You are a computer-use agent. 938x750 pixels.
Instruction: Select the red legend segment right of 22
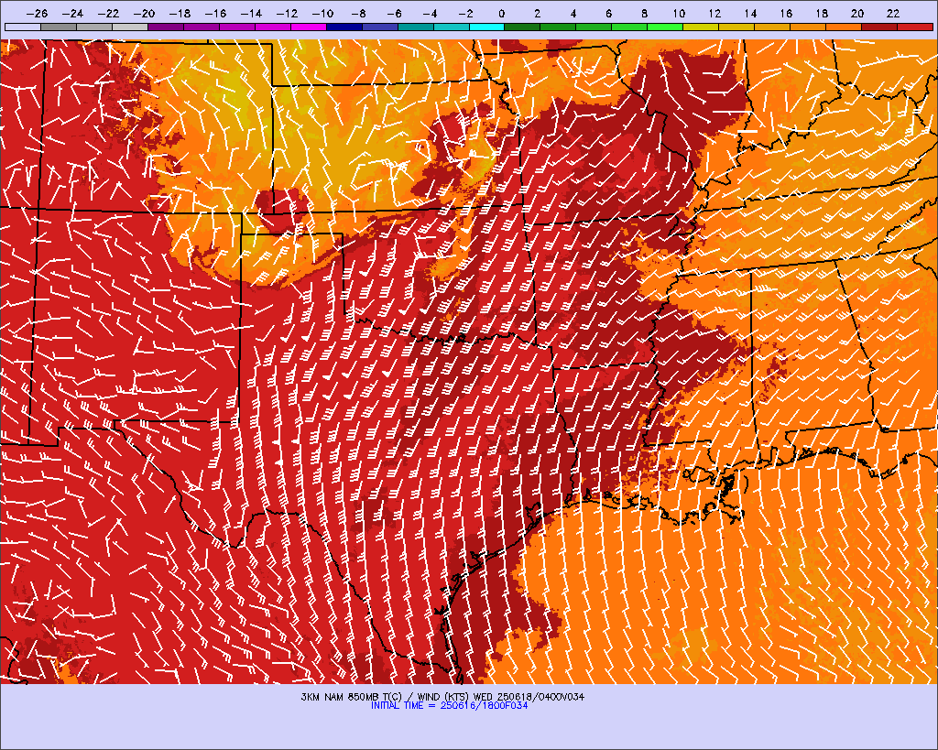pos(915,27)
